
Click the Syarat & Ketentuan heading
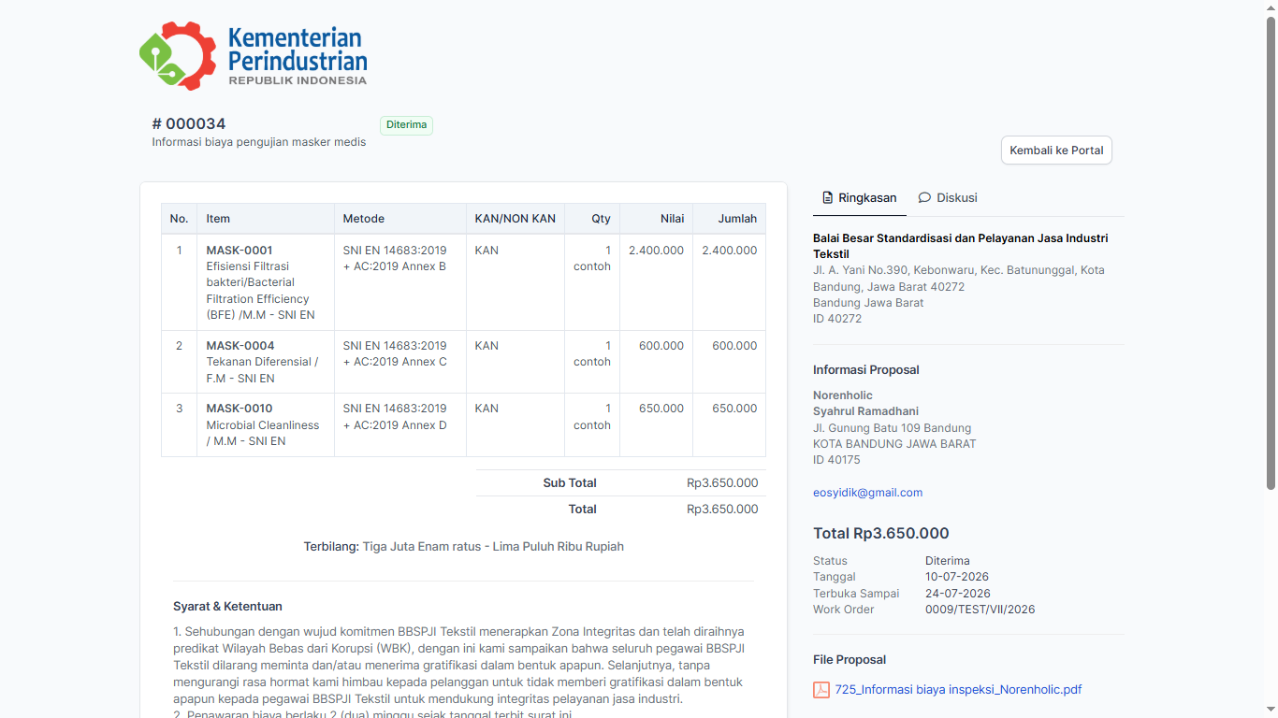pos(227,607)
